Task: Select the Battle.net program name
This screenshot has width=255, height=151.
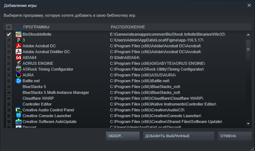Action: 31,81
